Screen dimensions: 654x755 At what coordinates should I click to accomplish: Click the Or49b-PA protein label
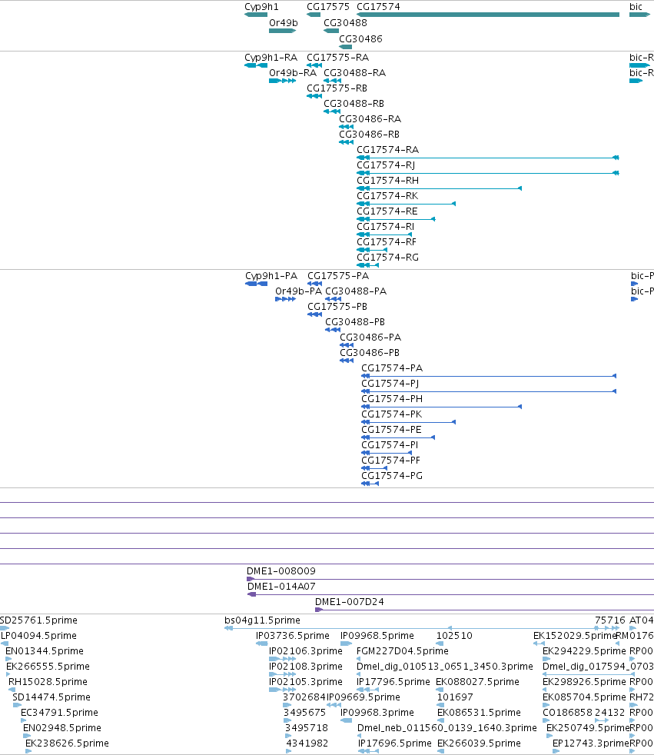298,291
